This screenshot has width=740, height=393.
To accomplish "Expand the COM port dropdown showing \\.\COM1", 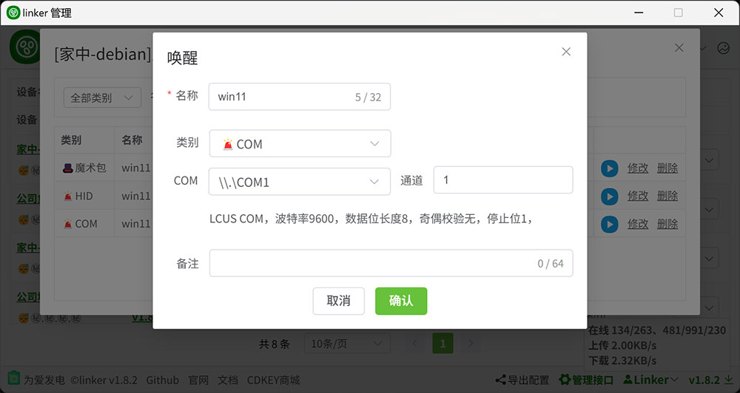I will [x=300, y=181].
